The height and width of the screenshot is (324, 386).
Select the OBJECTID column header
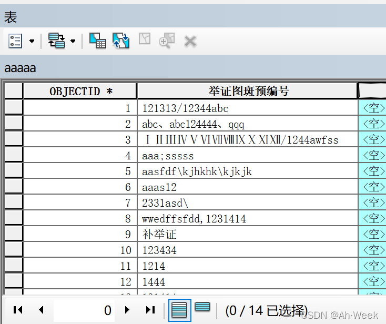pos(80,91)
